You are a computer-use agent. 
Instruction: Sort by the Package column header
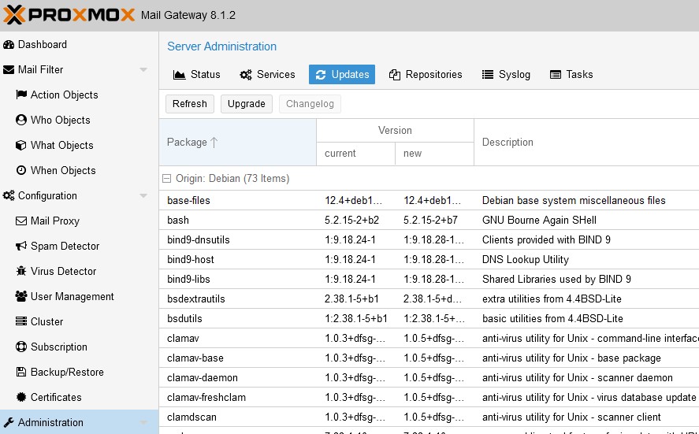click(x=238, y=142)
